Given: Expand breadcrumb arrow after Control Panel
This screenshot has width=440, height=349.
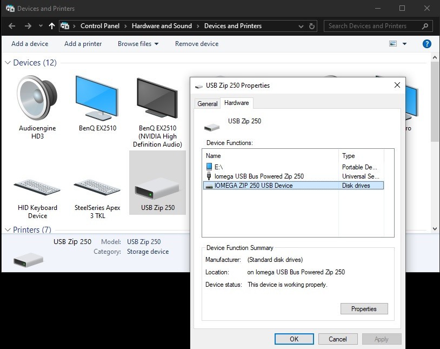Looking at the screenshot, I should 125,26.
